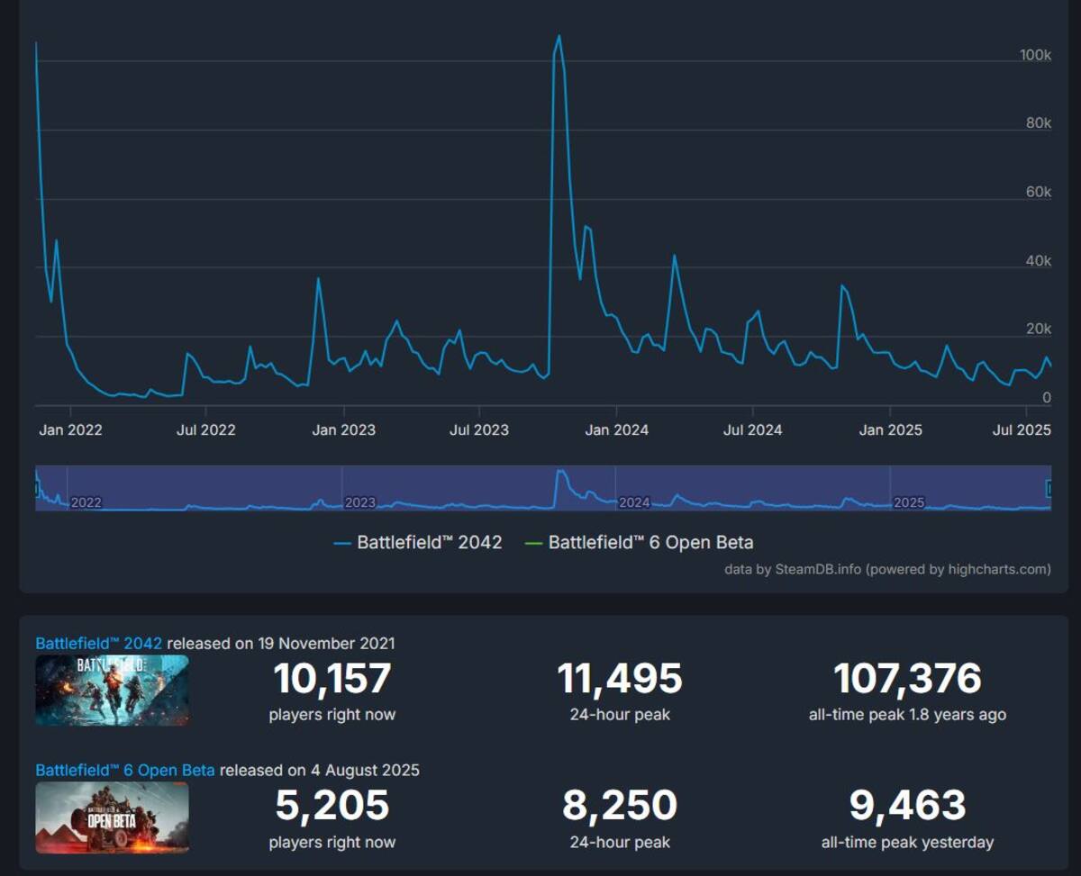The height and width of the screenshot is (876, 1081).
Task: Click the Battlefield 6 Open Beta thumbnail
Action: click(112, 817)
